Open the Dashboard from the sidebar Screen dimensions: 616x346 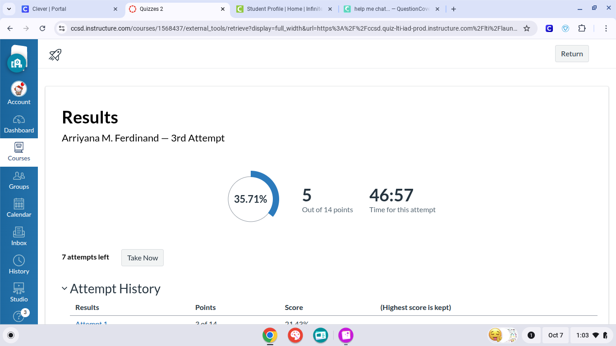(19, 124)
